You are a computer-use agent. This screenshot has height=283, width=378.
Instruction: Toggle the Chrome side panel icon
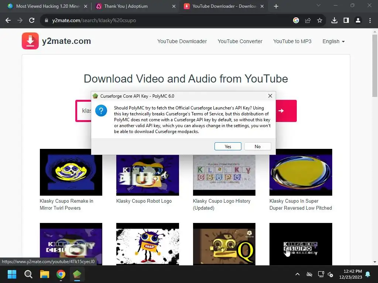(x=346, y=21)
